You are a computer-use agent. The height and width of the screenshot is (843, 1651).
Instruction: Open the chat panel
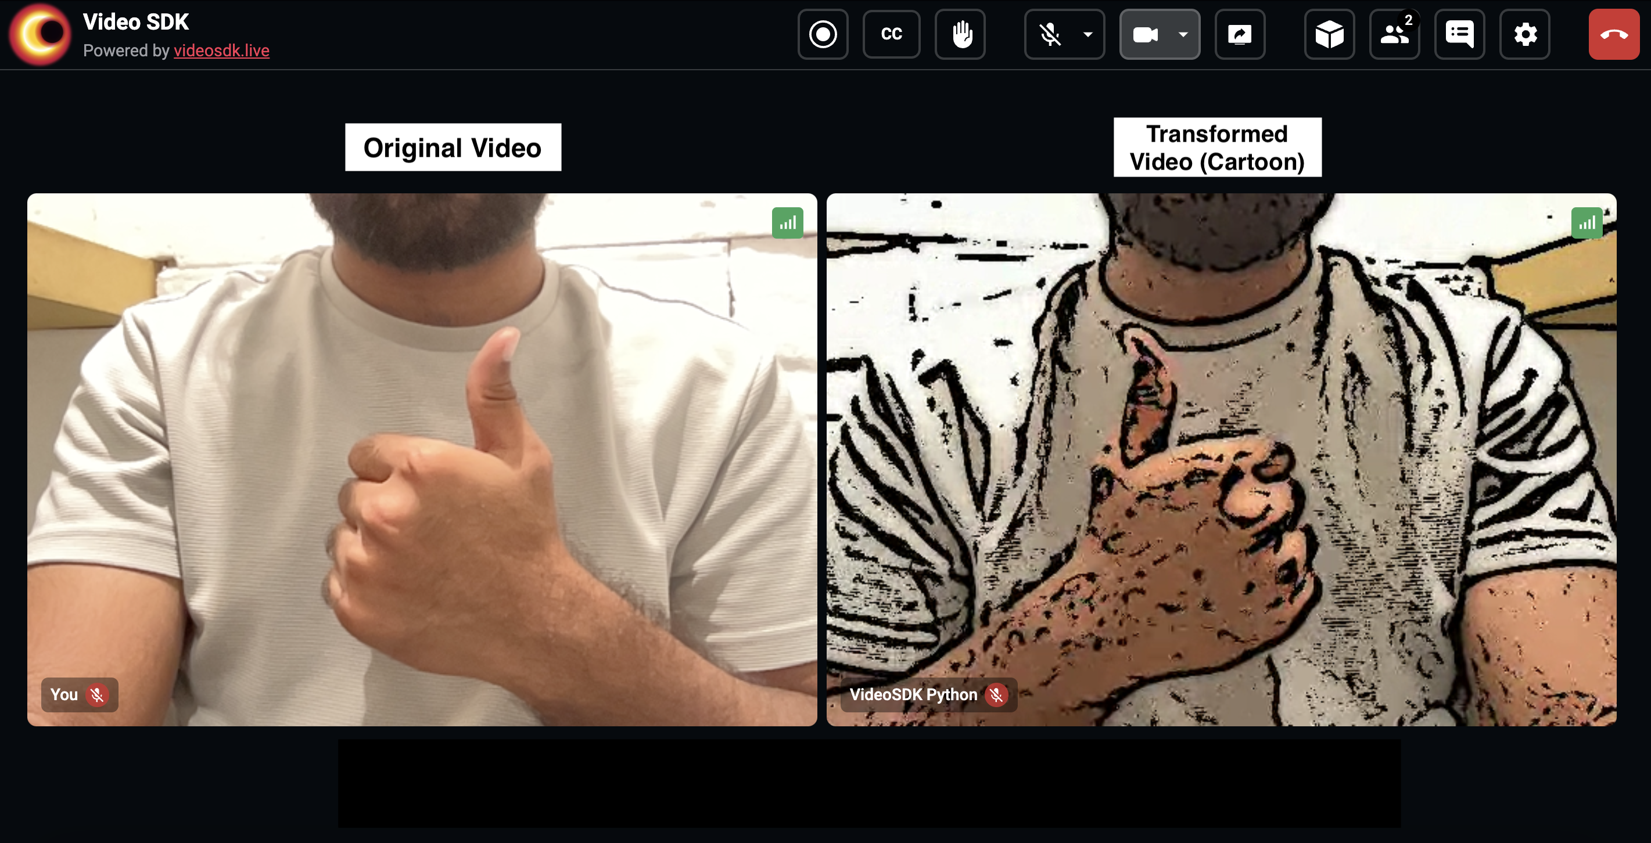pos(1460,34)
